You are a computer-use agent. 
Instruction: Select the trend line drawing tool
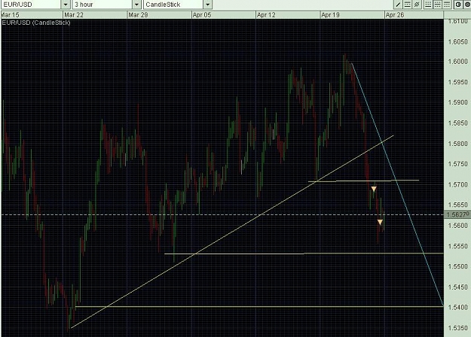click(399, 5)
